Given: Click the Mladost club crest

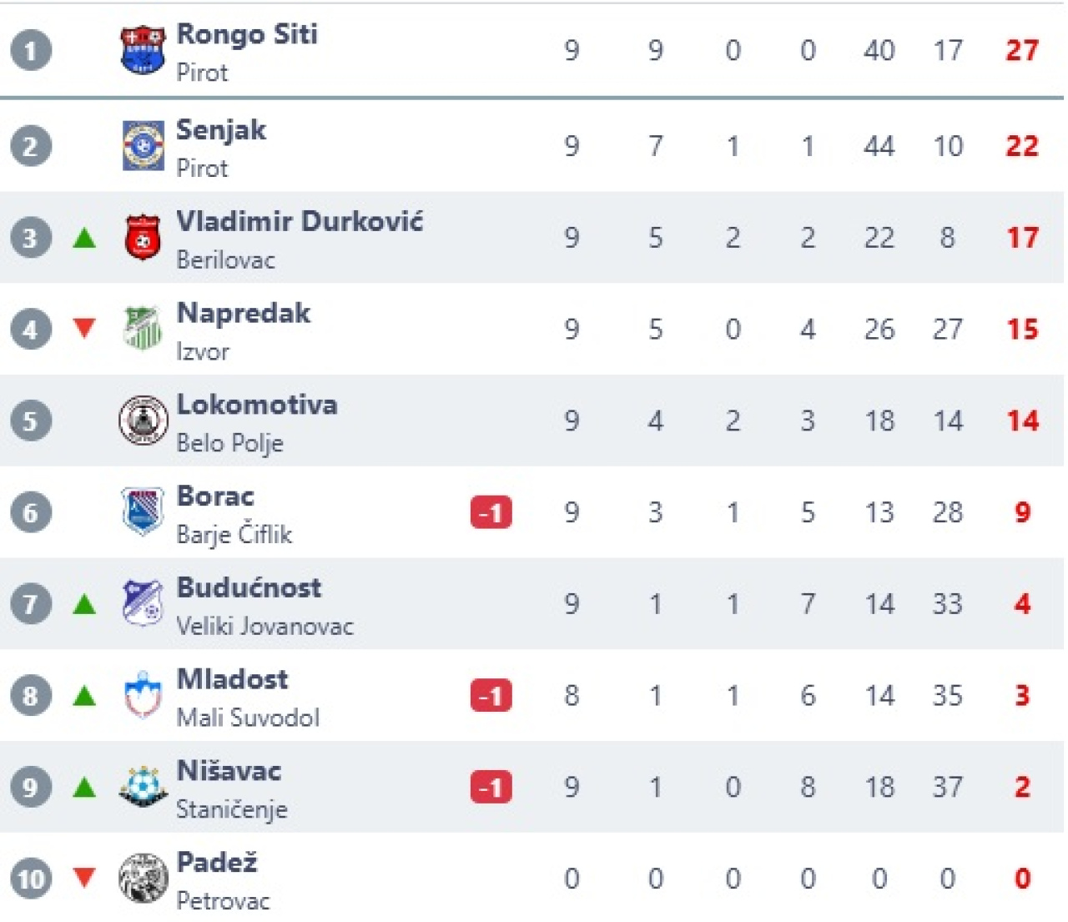Looking at the screenshot, I should click(x=143, y=695).
